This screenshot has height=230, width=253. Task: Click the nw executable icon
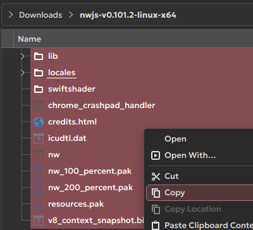click(39, 155)
